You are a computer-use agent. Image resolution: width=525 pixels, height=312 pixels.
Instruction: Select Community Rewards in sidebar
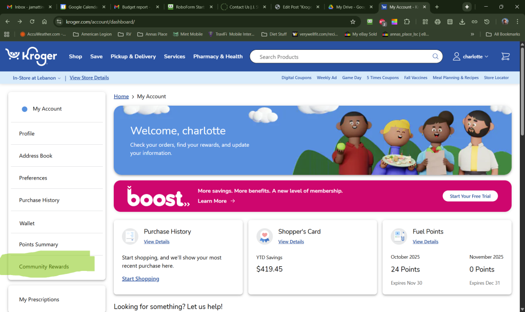(44, 267)
